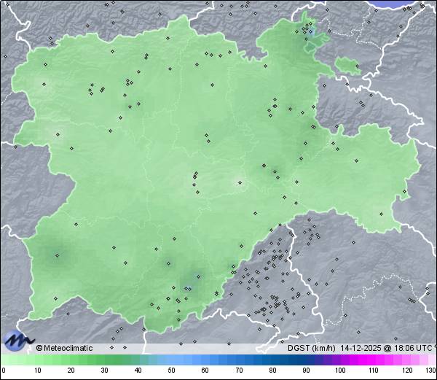Pick the dark blue swatch at 80

pos(272,360)
